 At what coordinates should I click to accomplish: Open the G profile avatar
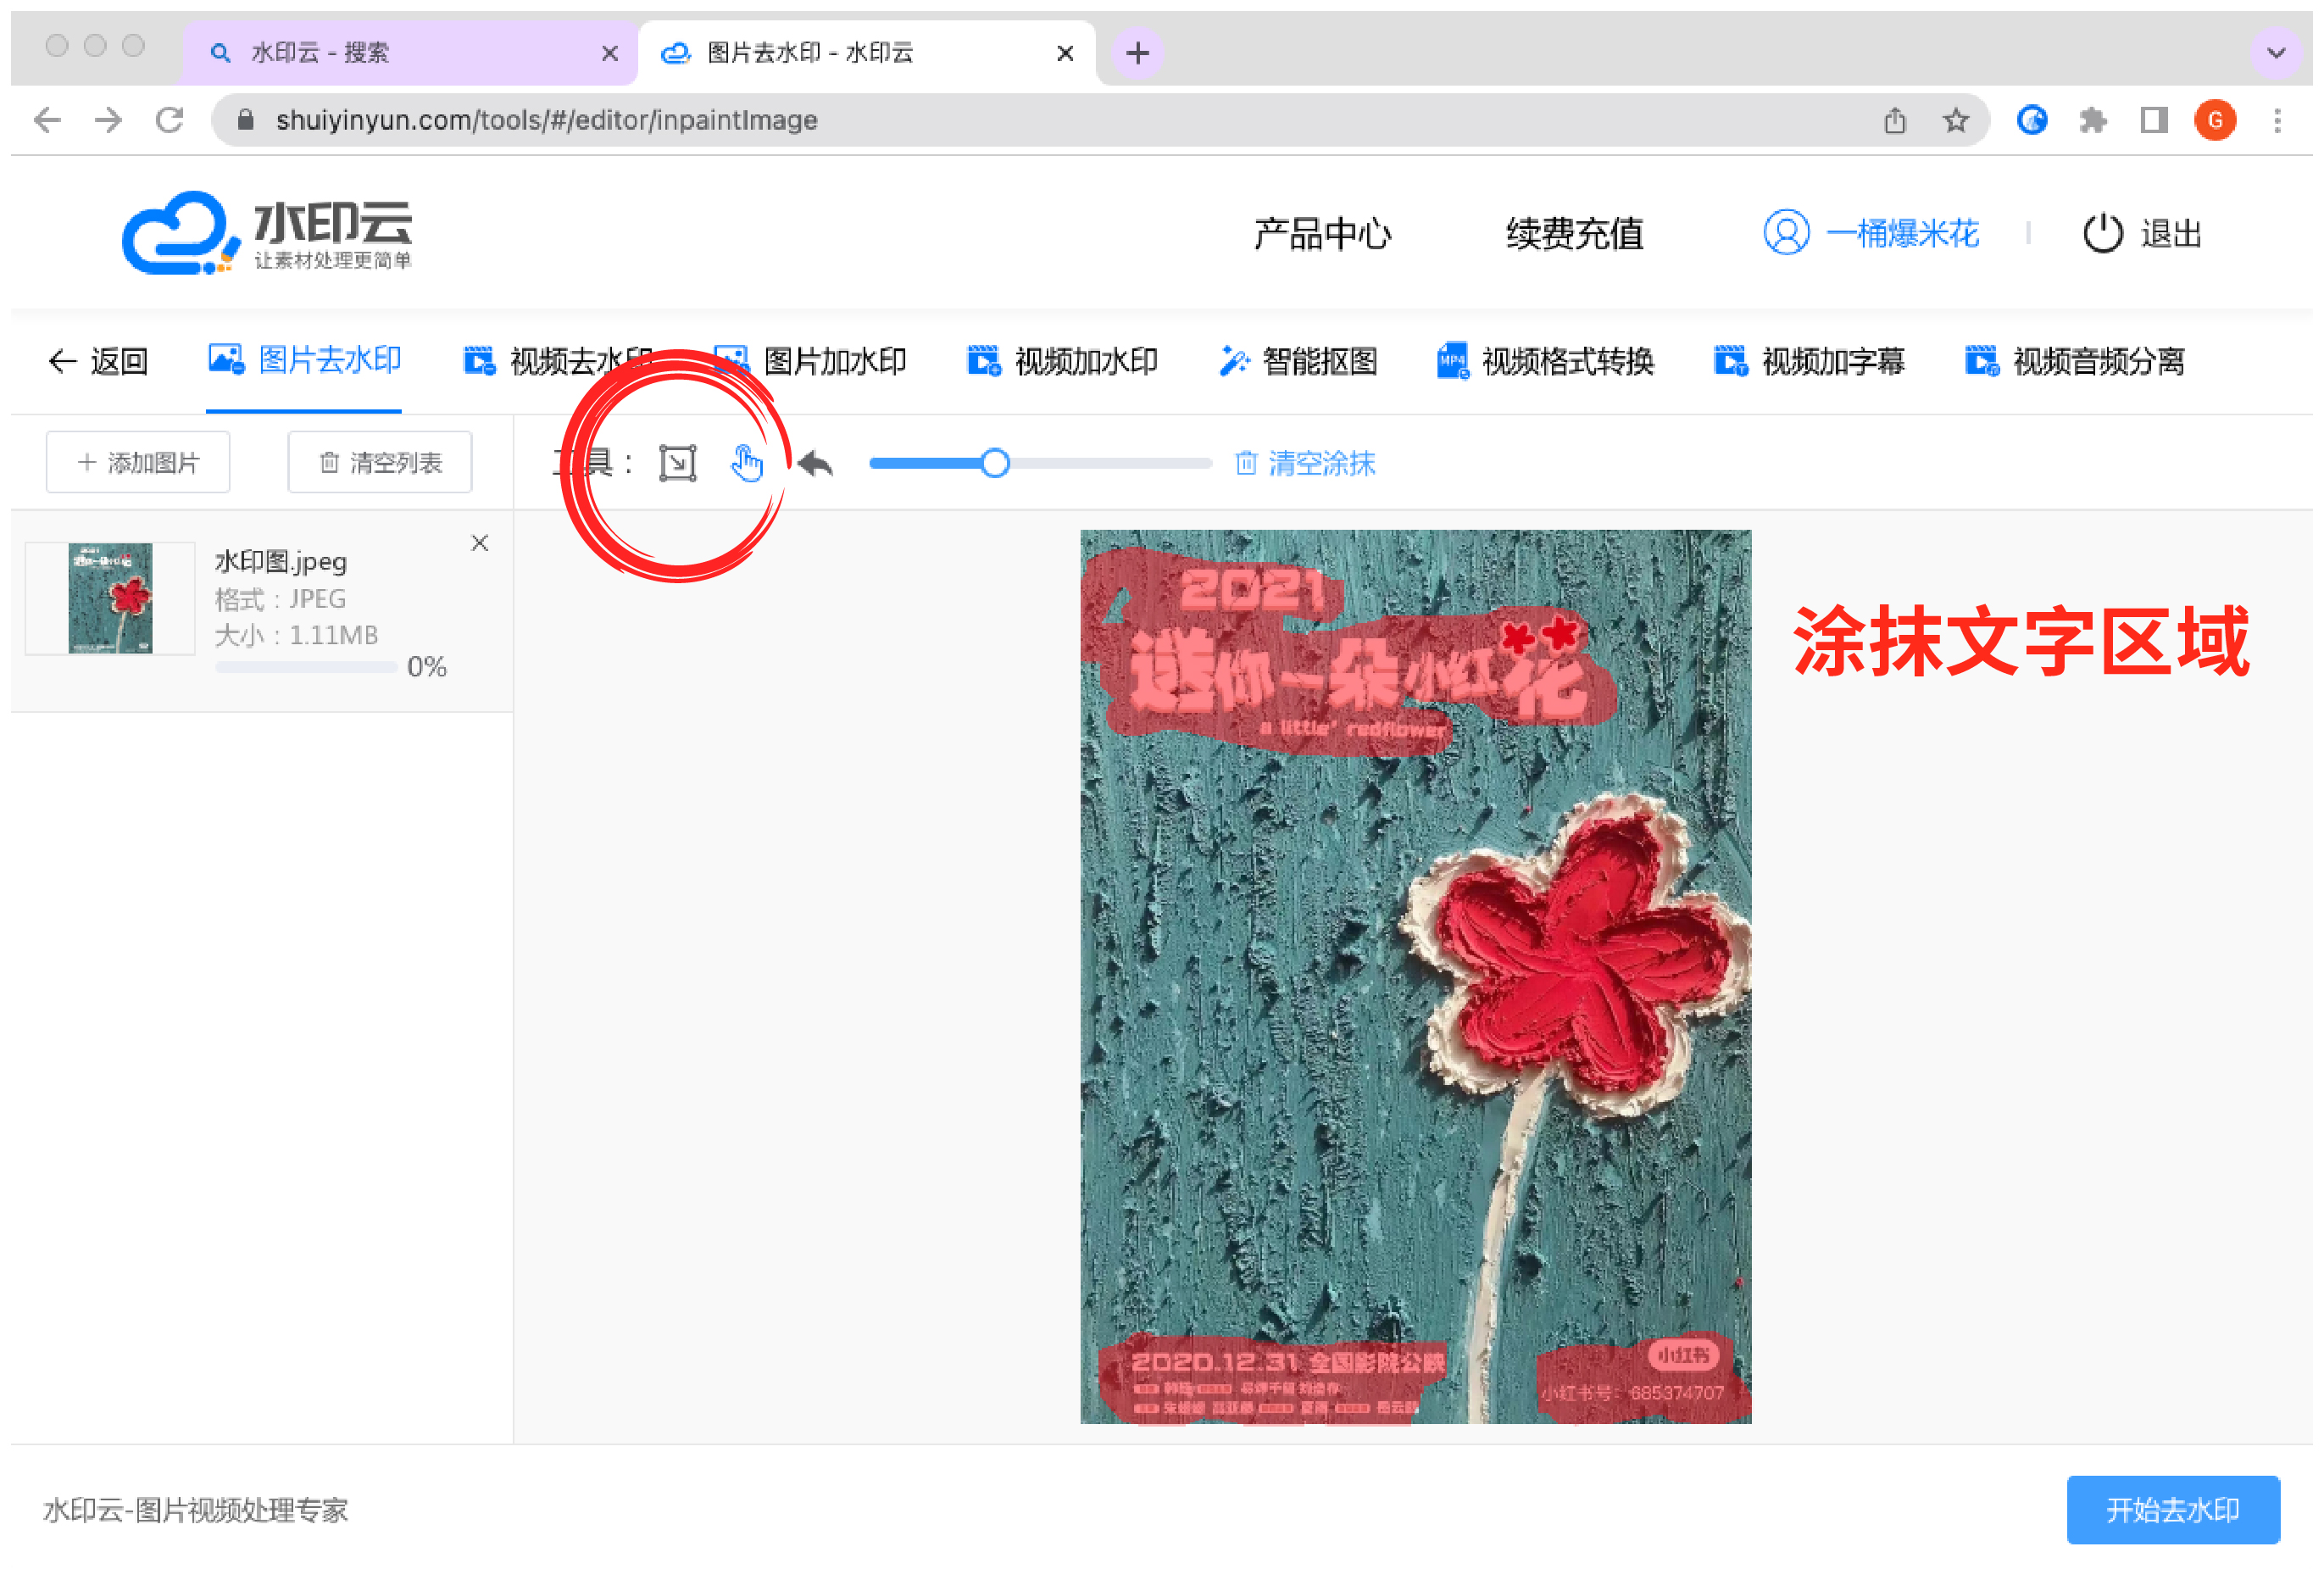(x=2215, y=120)
